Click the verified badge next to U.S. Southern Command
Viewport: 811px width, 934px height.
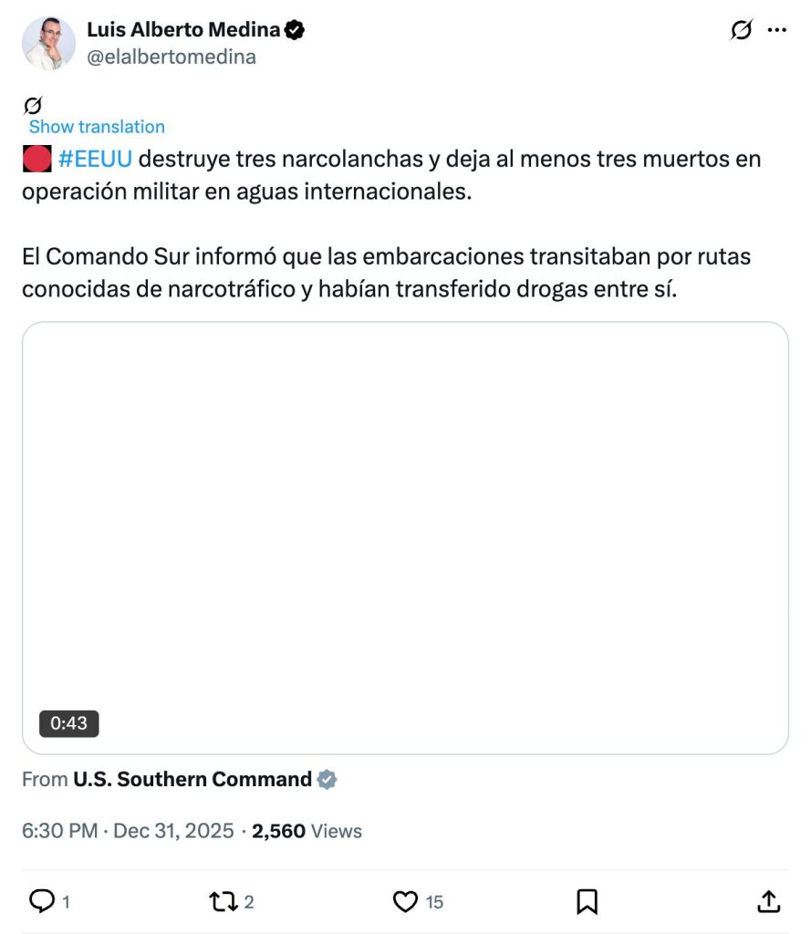point(327,779)
